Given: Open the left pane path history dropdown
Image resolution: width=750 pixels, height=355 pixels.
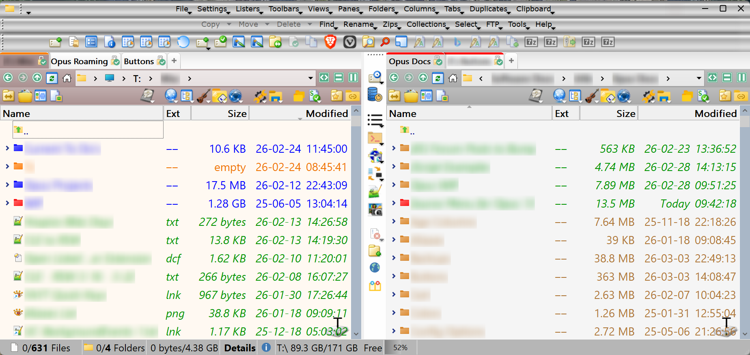Looking at the screenshot, I should pos(310,78).
